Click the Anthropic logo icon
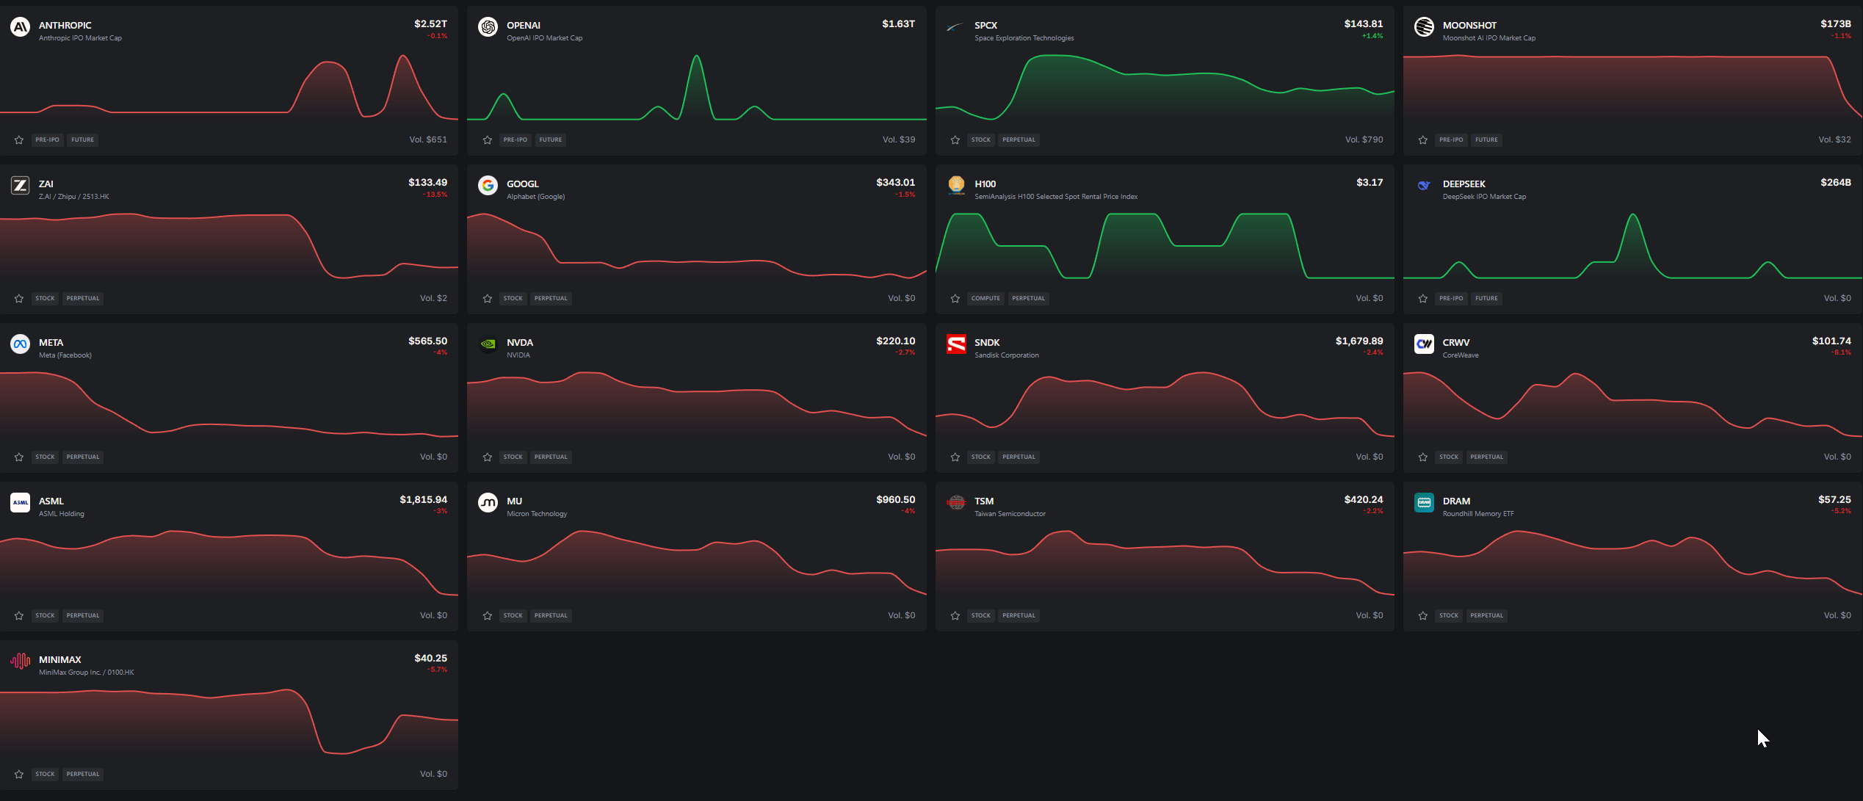The width and height of the screenshot is (1863, 801). pyautogui.click(x=20, y=27)
